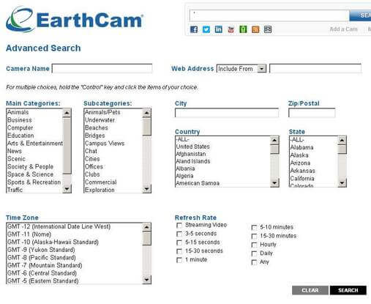Click Country list down arrow
Image resolution: width=371 pixels, height=304 pixels.
pyautogui.click(x=274, y=182)
